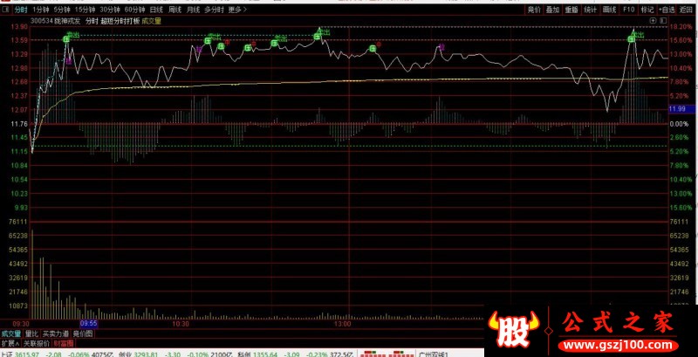
Task: Expand the 扩展 panel at bottom left
Action: coord(9,343)
